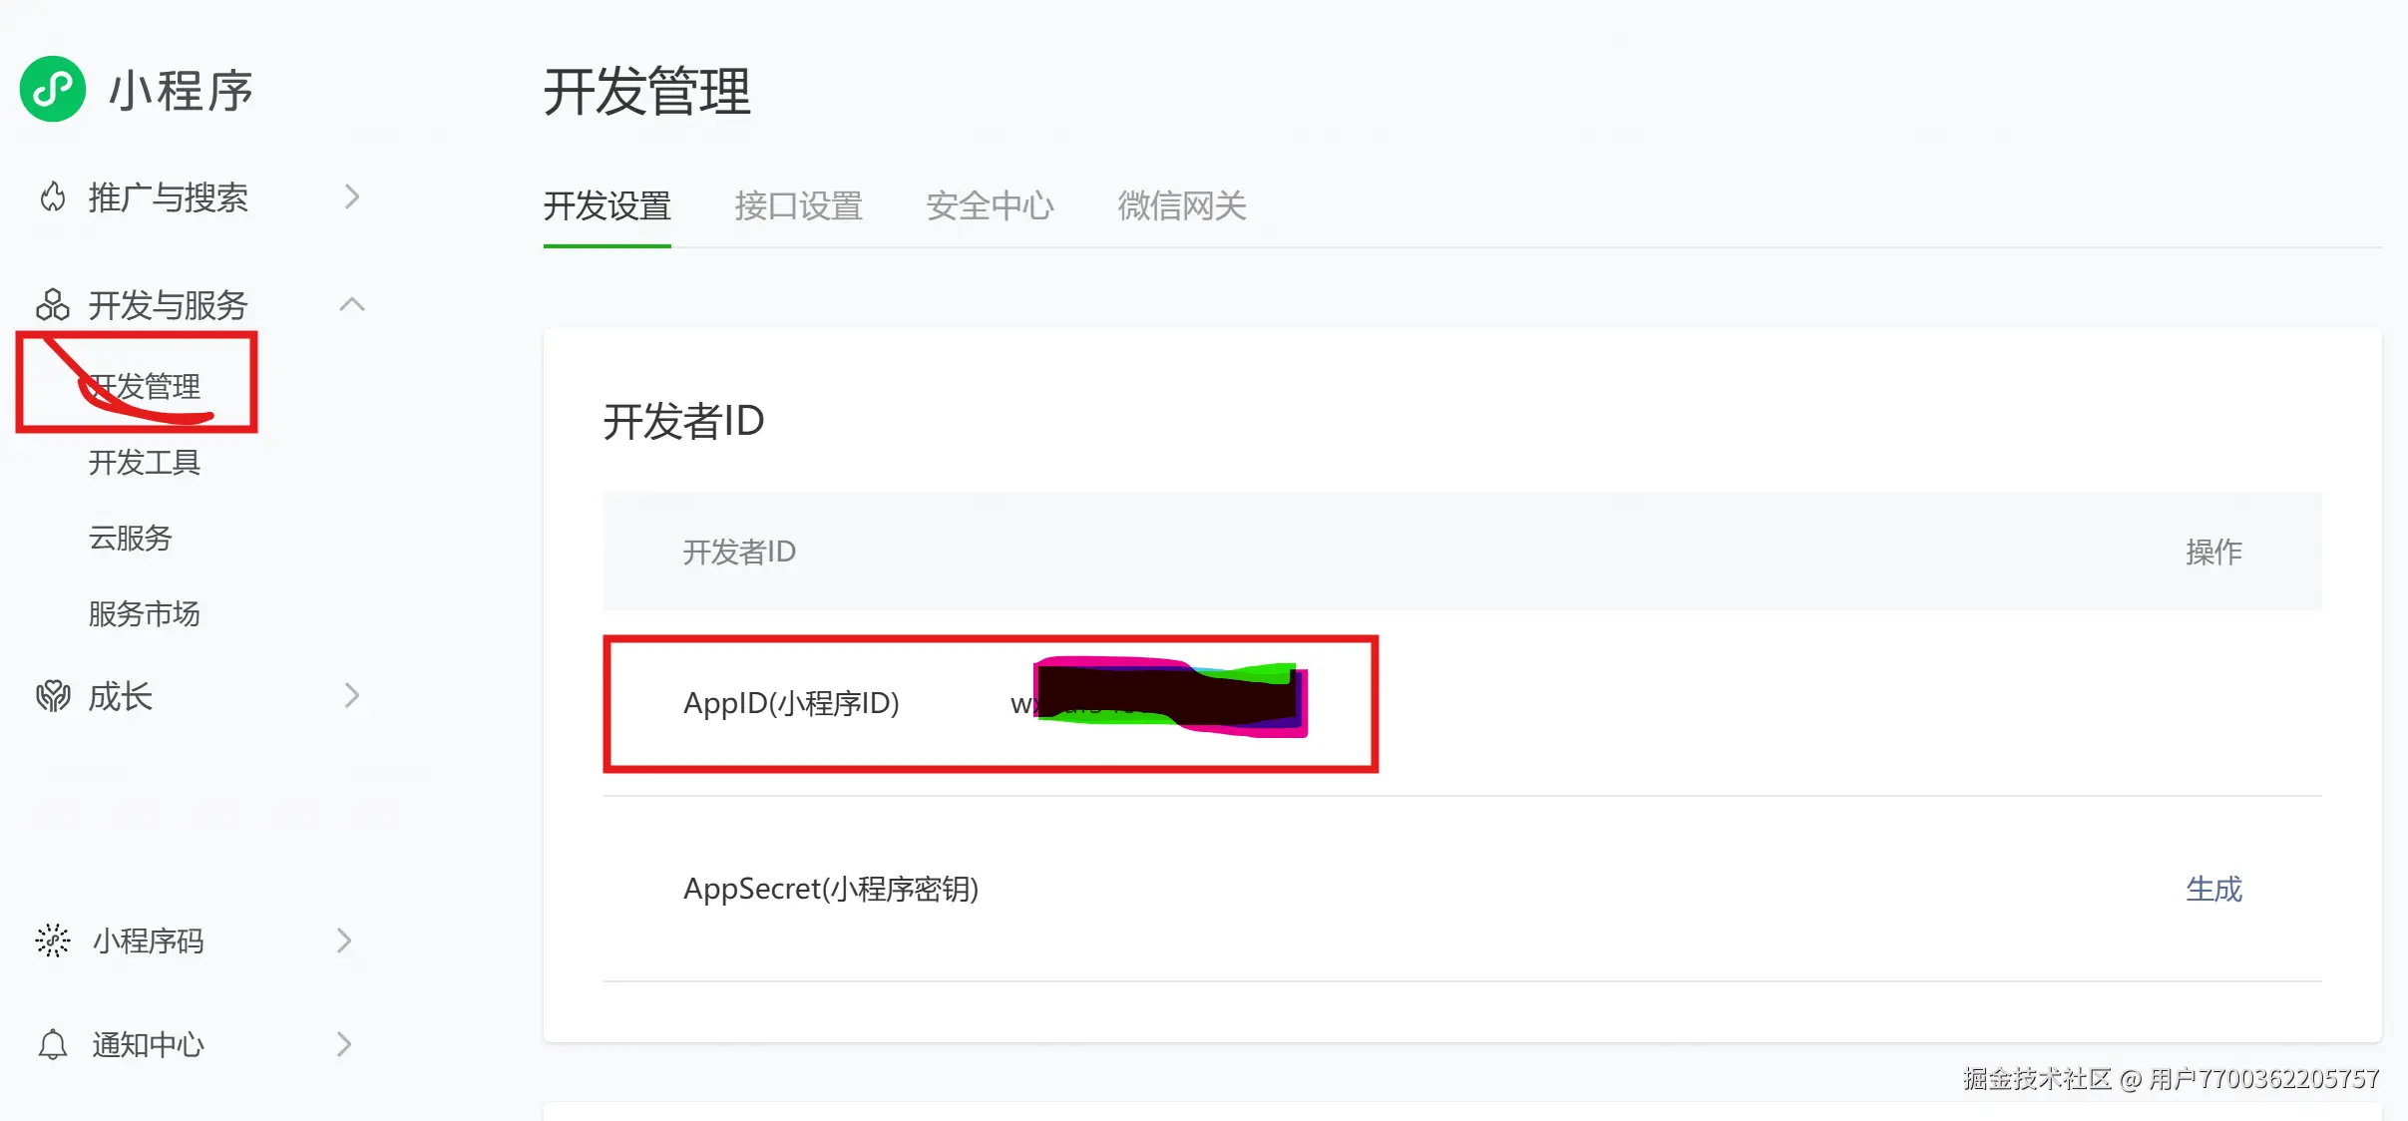Open 云服务 sidebar item

pos(131,539)
